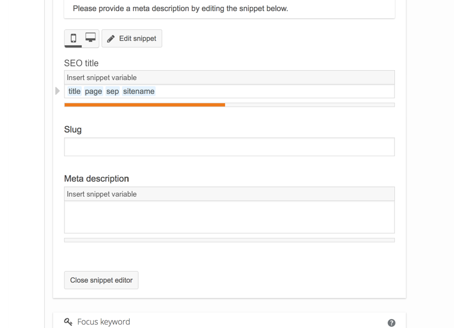This screenshot has width=454, height=328.
Task: Click the Close snippet editor button
Action: [101, 280]
